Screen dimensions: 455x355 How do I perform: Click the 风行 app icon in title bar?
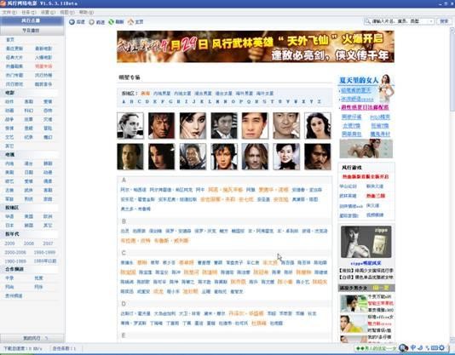(x=3, y=3)
